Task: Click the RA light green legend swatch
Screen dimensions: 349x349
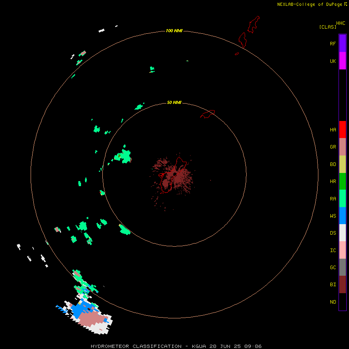Action: coord(342,199)
